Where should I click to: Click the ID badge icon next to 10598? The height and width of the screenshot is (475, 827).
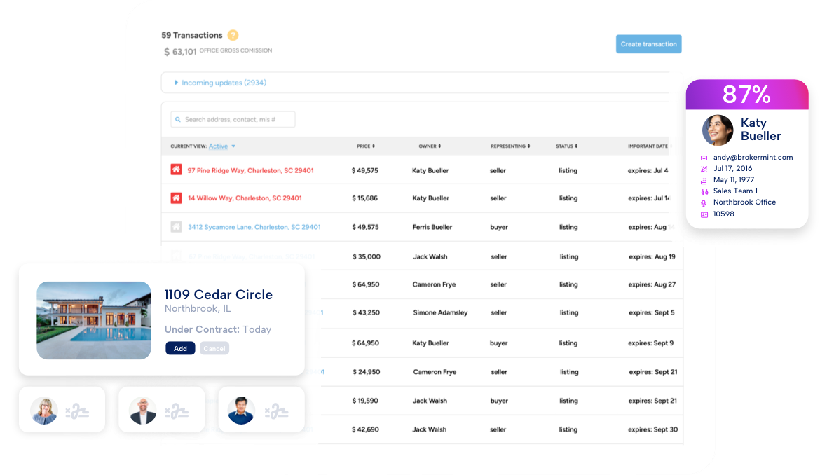pos(706,214)
